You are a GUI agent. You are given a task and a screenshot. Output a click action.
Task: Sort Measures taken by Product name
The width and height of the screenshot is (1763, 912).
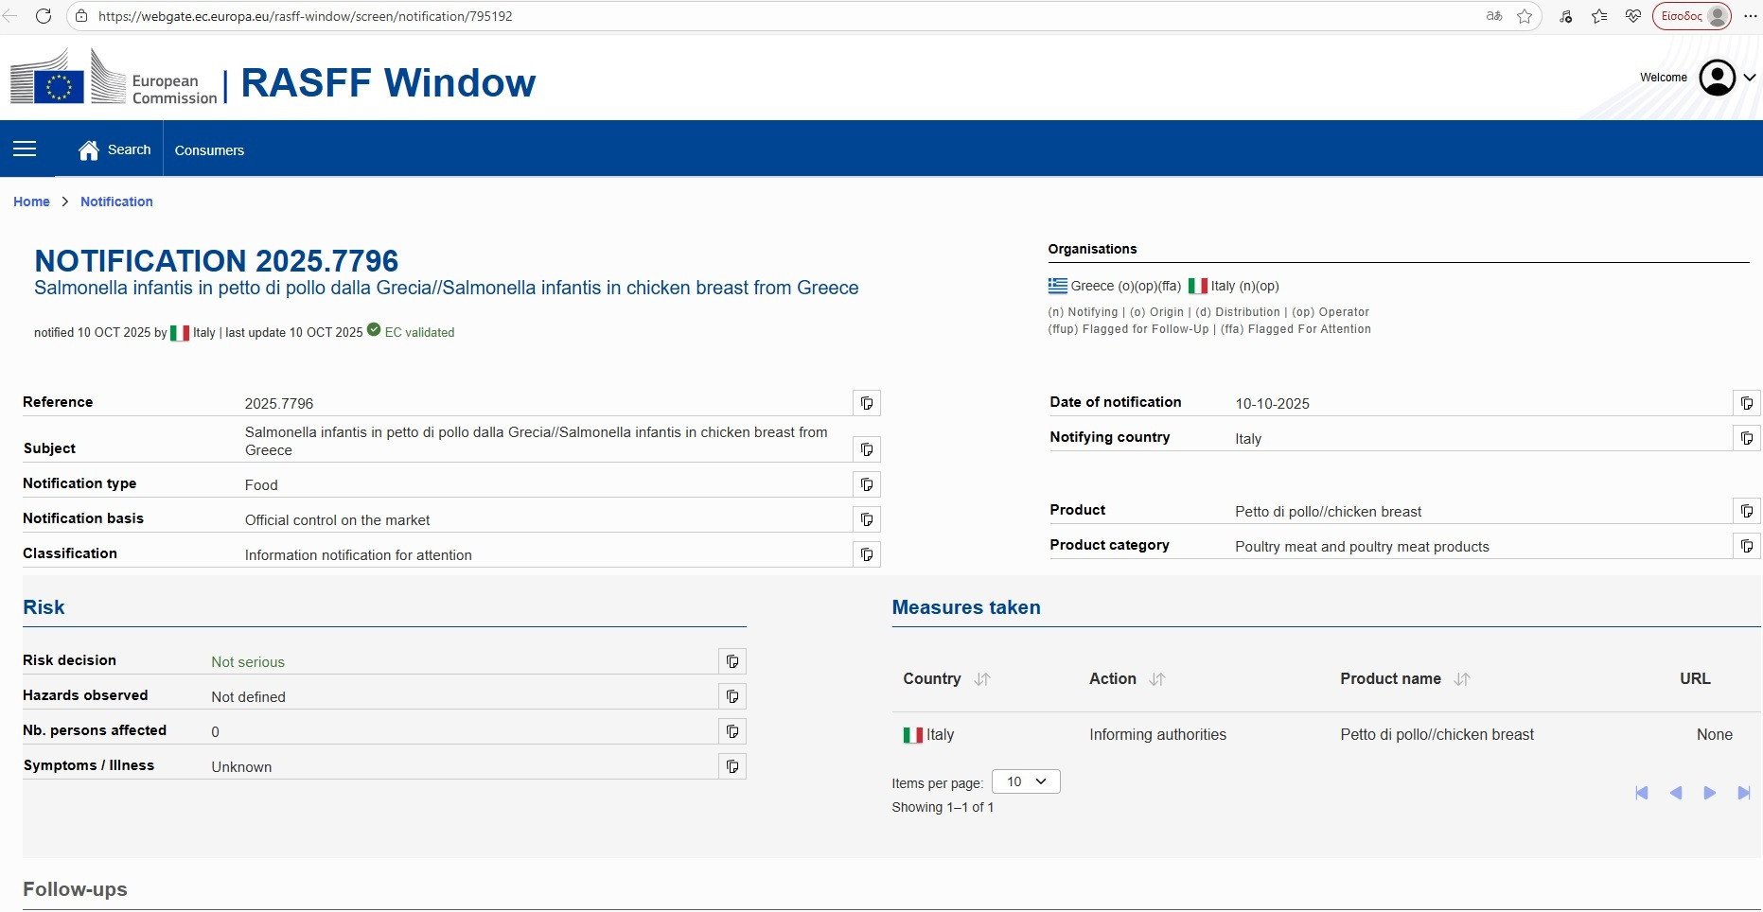pos(1462,679)
